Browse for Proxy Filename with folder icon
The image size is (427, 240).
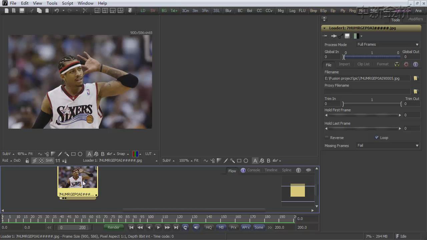click(416, 91)
